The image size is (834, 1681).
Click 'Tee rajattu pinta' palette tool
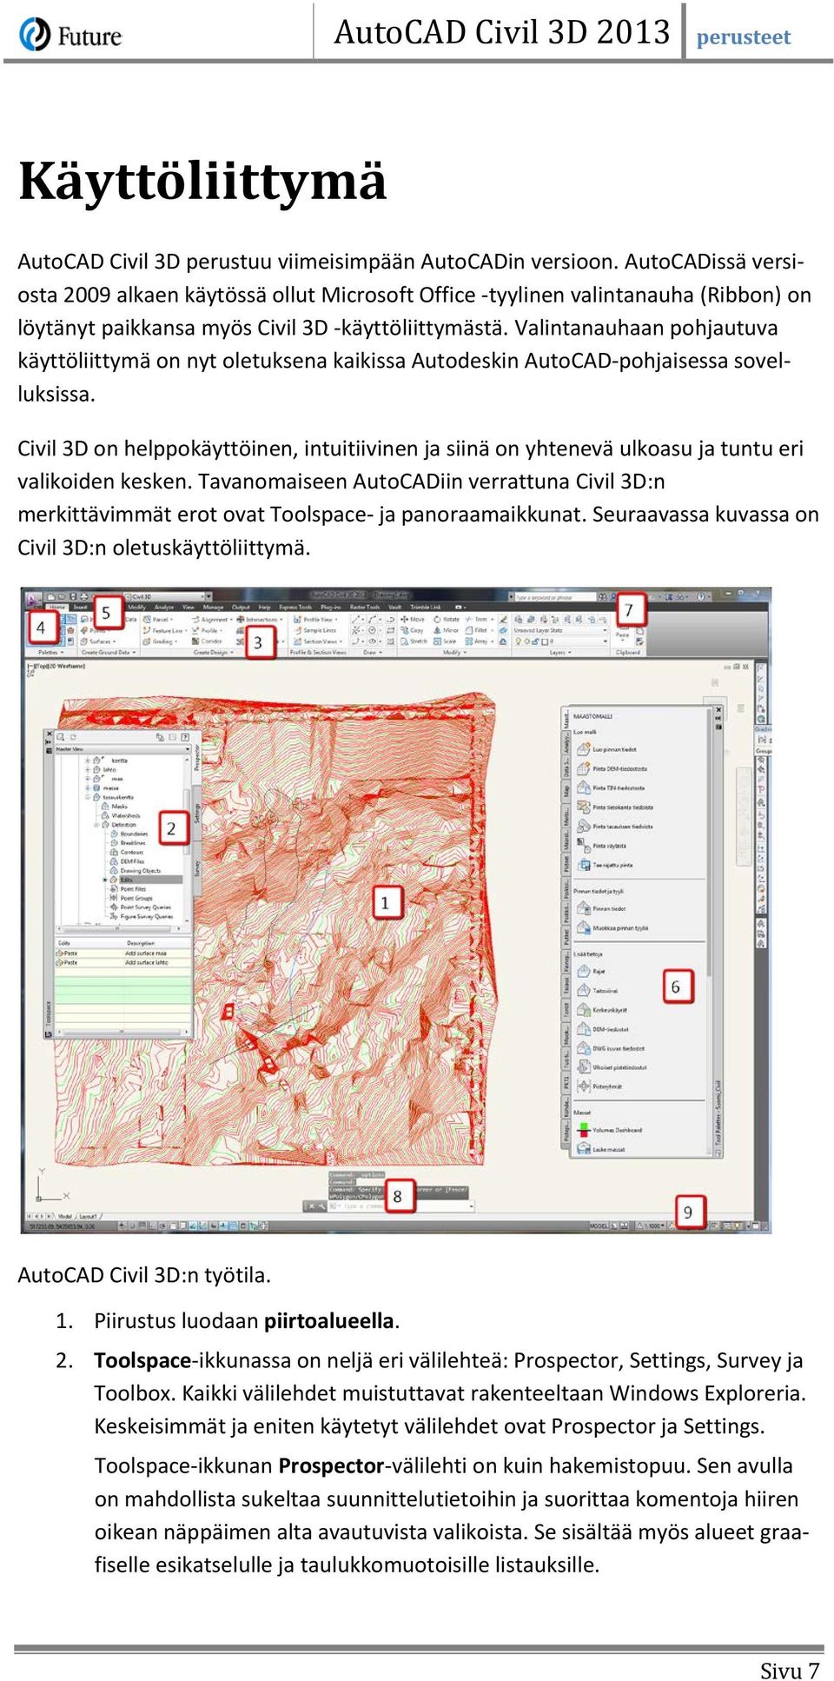click(605, 865)
